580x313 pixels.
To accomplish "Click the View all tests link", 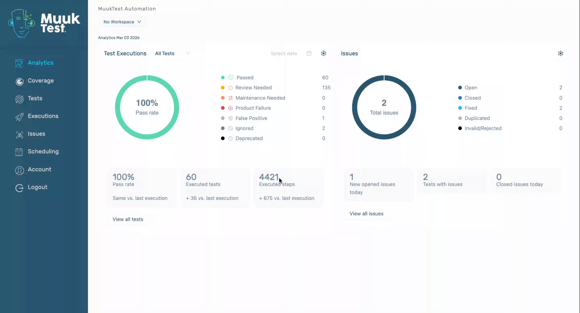I will tap(128, 219).
